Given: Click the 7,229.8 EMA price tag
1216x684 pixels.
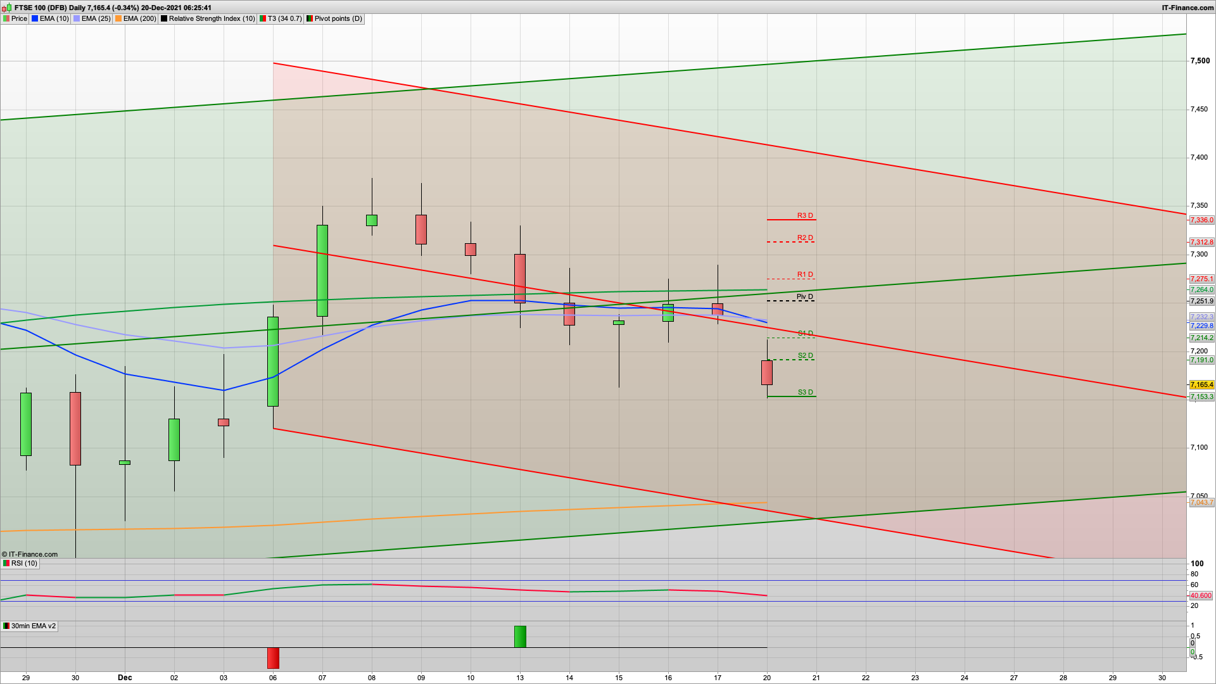Looking at the screenshot, I should click(x=1201, y=326).
